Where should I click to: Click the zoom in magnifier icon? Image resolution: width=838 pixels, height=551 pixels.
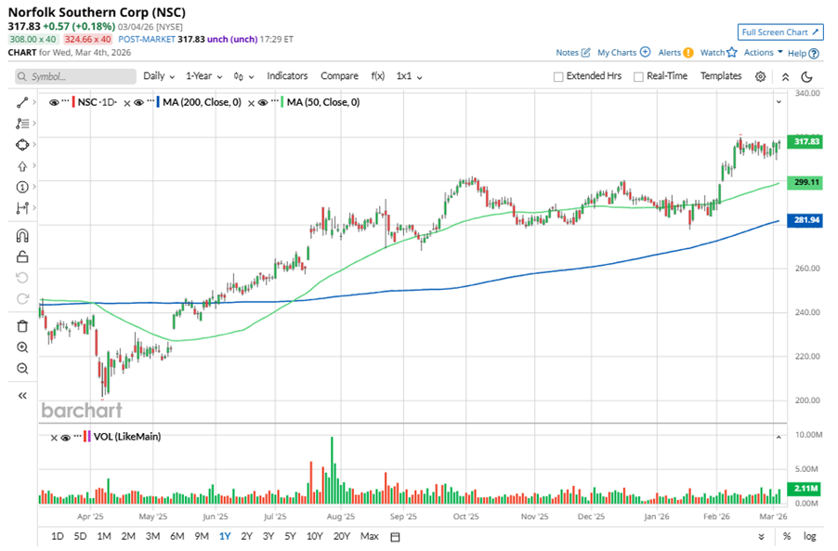[22, 348]
